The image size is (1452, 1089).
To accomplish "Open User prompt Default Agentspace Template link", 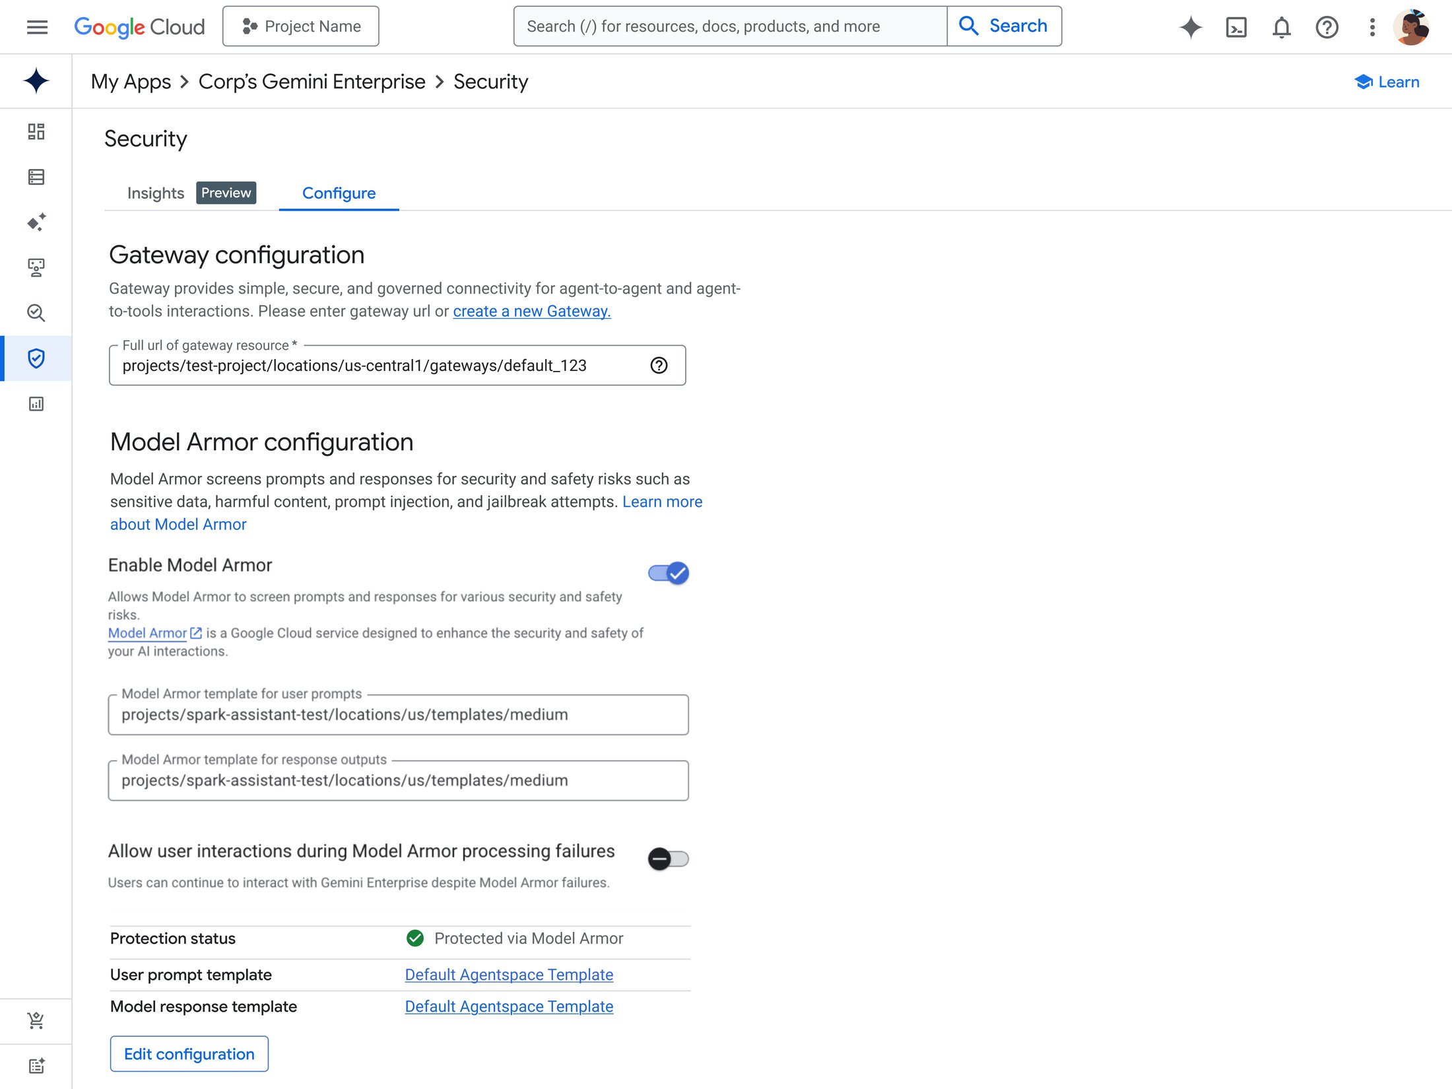I will click(x=509, y=974).
